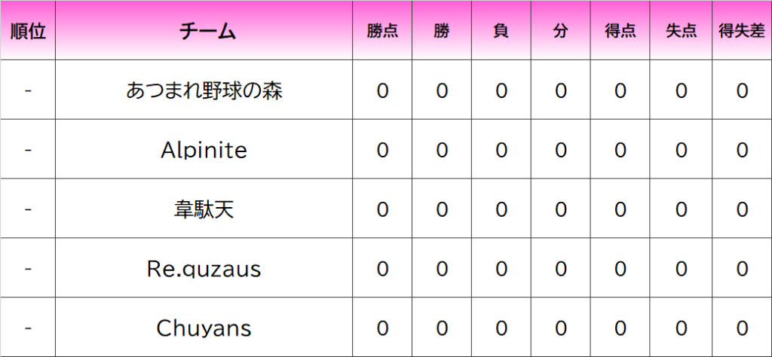Select the Re.quzaus team row name
Image resolution: width=772 pixels, height=357 pixels.
pos(204,269)
